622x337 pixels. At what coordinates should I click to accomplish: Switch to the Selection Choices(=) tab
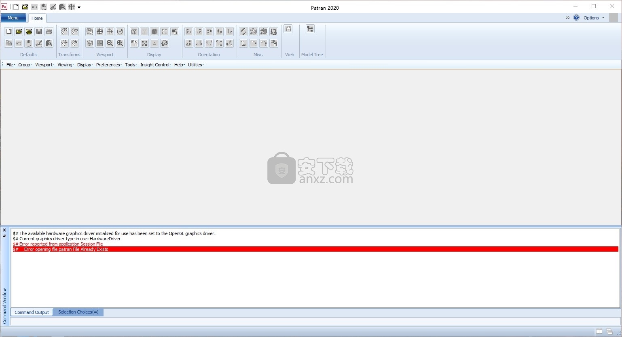[78, 312]
